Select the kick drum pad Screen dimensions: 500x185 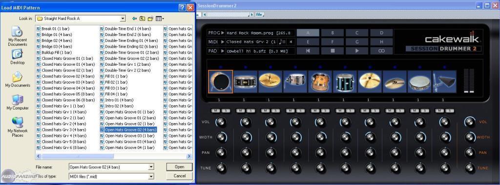tap(220, 82)
